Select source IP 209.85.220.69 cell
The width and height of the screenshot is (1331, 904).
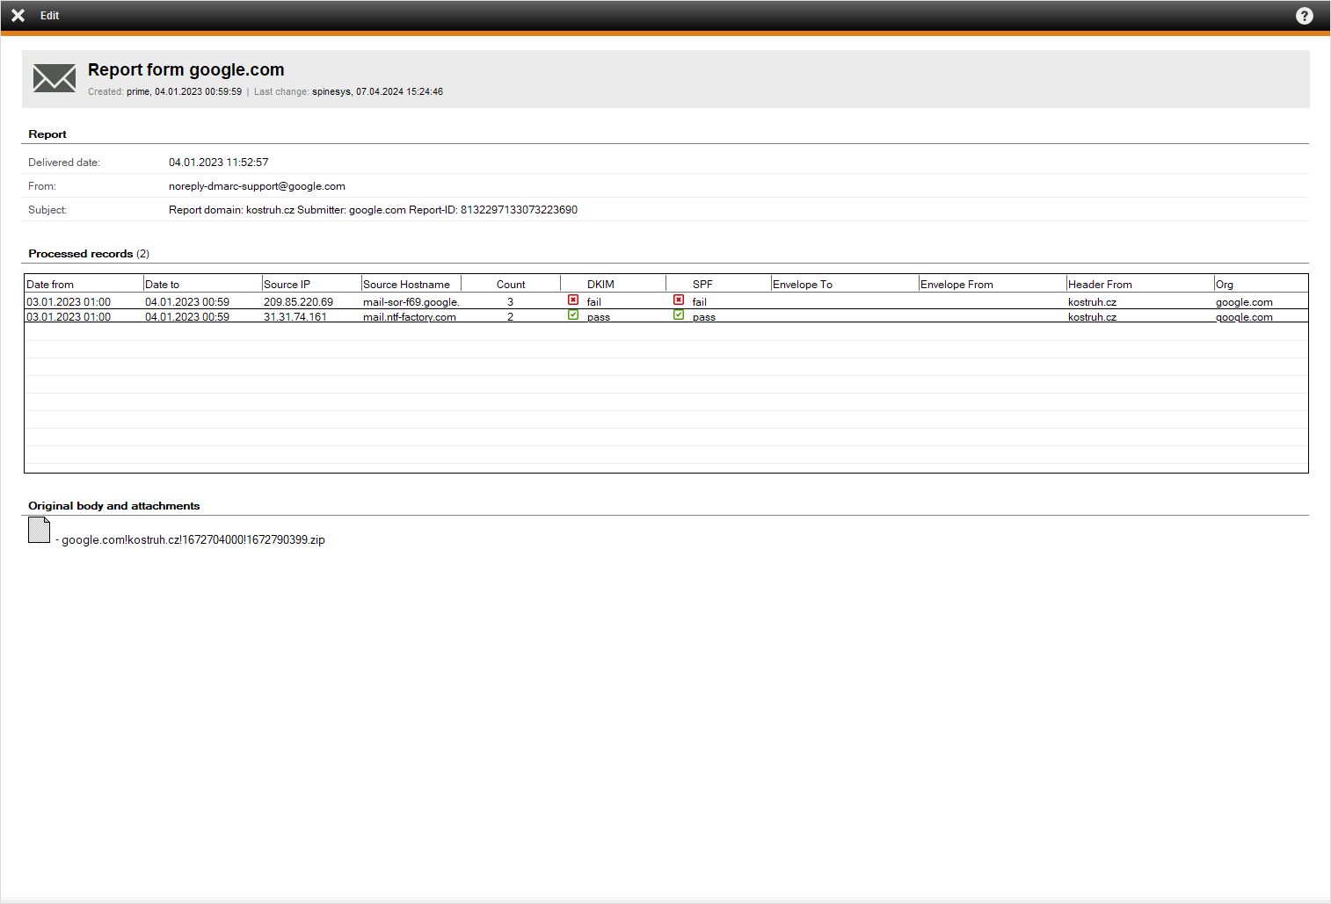tap(298, 301)
